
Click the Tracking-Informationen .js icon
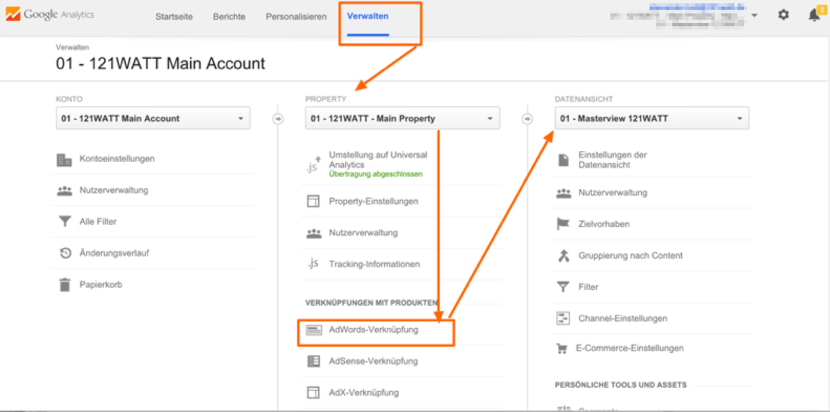[313, 264]
